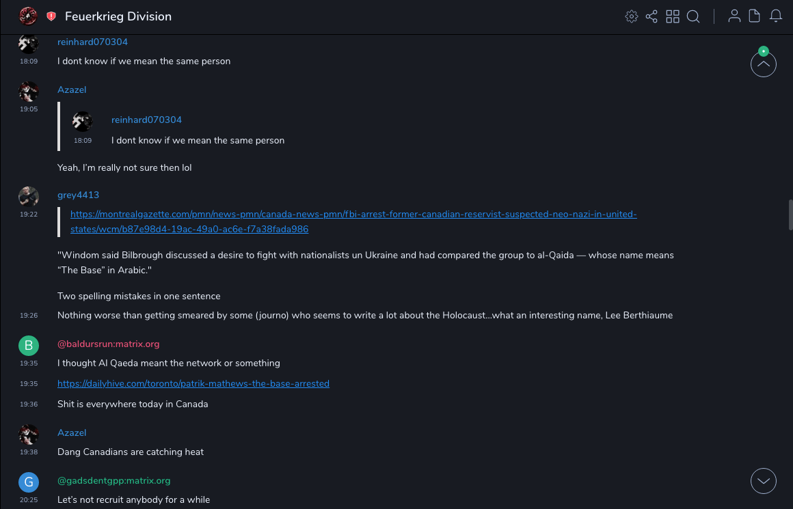The height and width of the screenshot is (509, 793).
Task: Click the green B user avatar
Action: (x=29, y=346)
